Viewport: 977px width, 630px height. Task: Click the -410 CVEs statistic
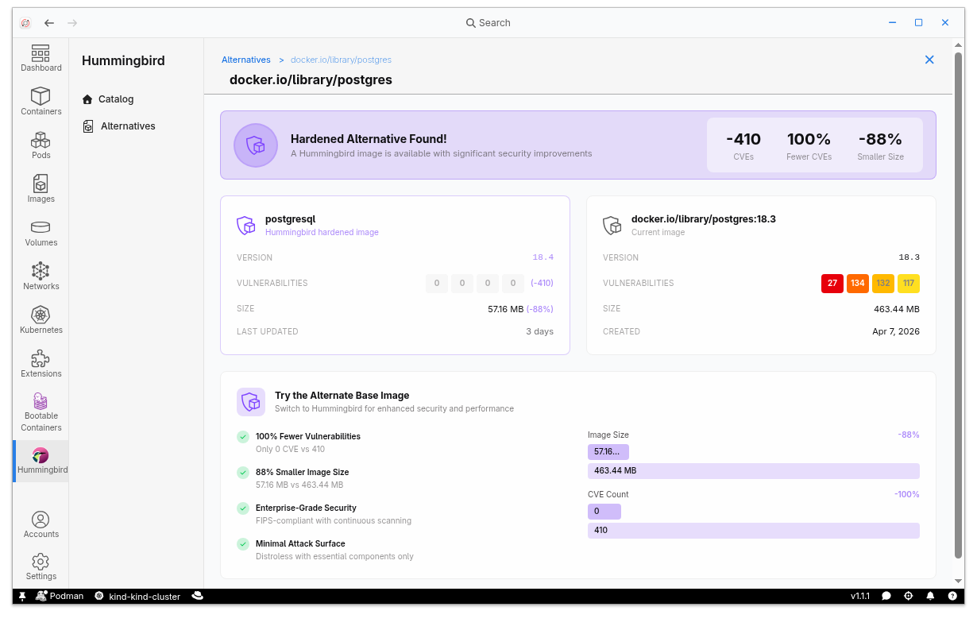click(743, 145)
